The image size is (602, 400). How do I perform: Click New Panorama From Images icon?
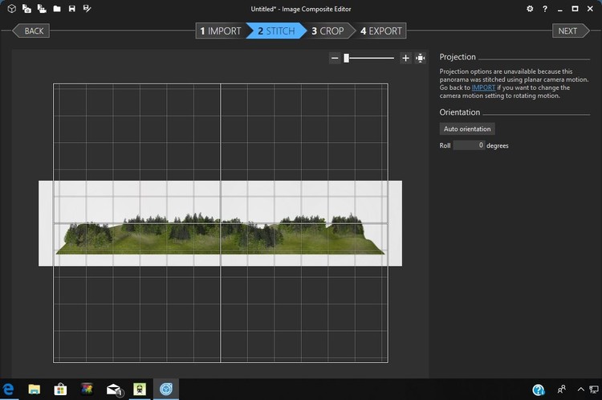(26, 9)
